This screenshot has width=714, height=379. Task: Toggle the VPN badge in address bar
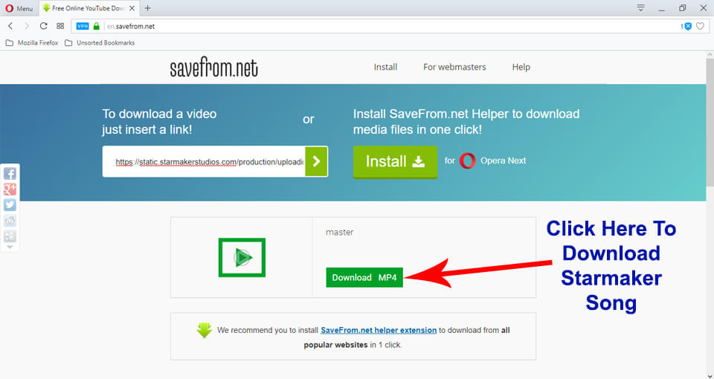[x=83, y=27]
